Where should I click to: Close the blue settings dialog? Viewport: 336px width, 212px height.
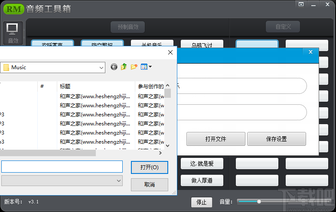tap(310, 52)
